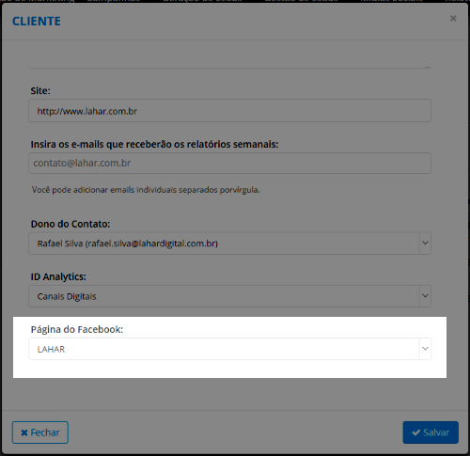Click the checkmark icon inside Salvar button

click(x=416, y=432)
